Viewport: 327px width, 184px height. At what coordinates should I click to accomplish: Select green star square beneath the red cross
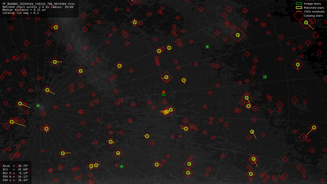click(x=164, y=94)
